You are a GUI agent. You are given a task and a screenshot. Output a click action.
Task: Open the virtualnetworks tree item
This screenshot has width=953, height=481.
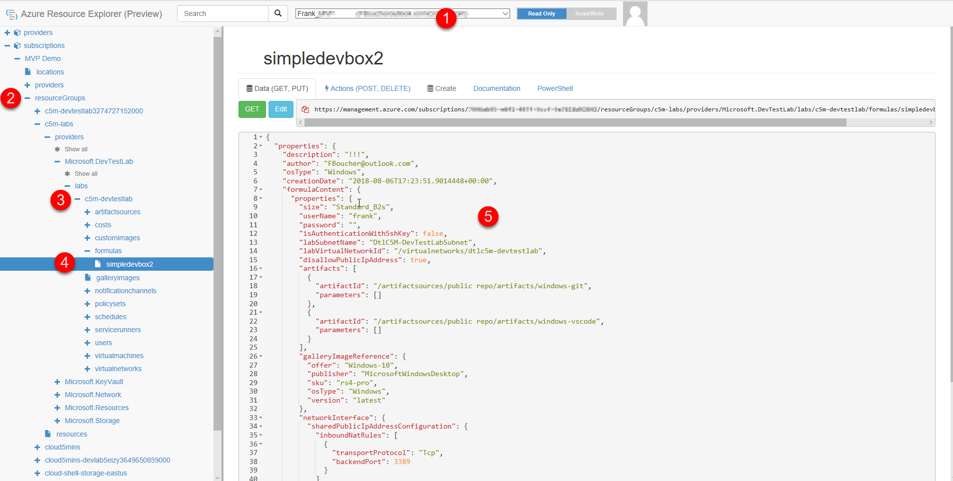(118, 369)
